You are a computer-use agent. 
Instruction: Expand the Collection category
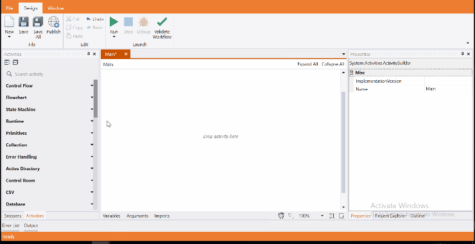coord(92,145)
